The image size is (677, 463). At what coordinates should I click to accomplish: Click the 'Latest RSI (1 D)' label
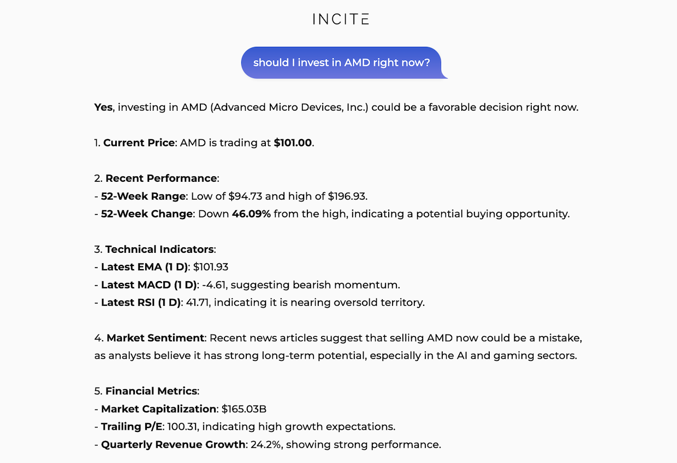pos(141,302)
